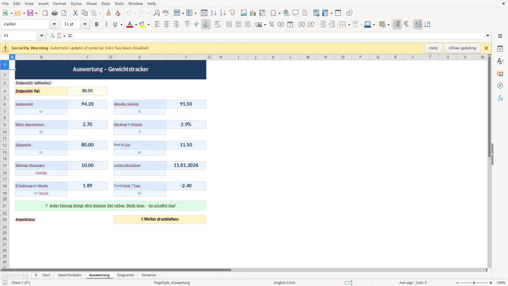Toggle Align Left
The height and width of the screenshot is (286, 508).
(x=157, y=25)
